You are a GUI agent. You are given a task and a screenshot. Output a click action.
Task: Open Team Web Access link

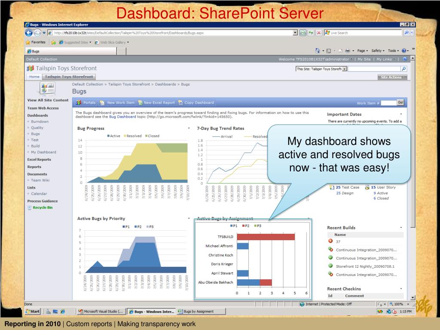tap(43, 108)
